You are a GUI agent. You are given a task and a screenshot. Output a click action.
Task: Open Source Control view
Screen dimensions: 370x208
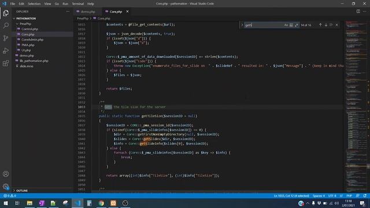point(6,38)
